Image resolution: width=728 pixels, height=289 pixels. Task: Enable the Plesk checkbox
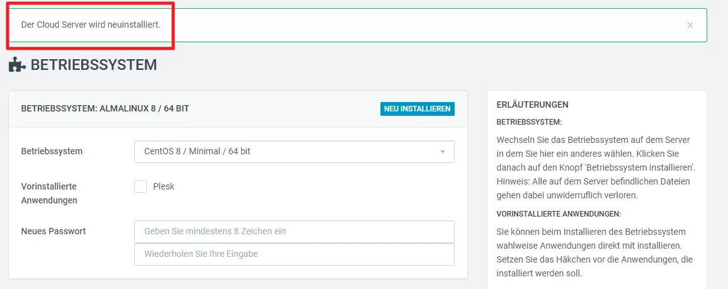140,186
